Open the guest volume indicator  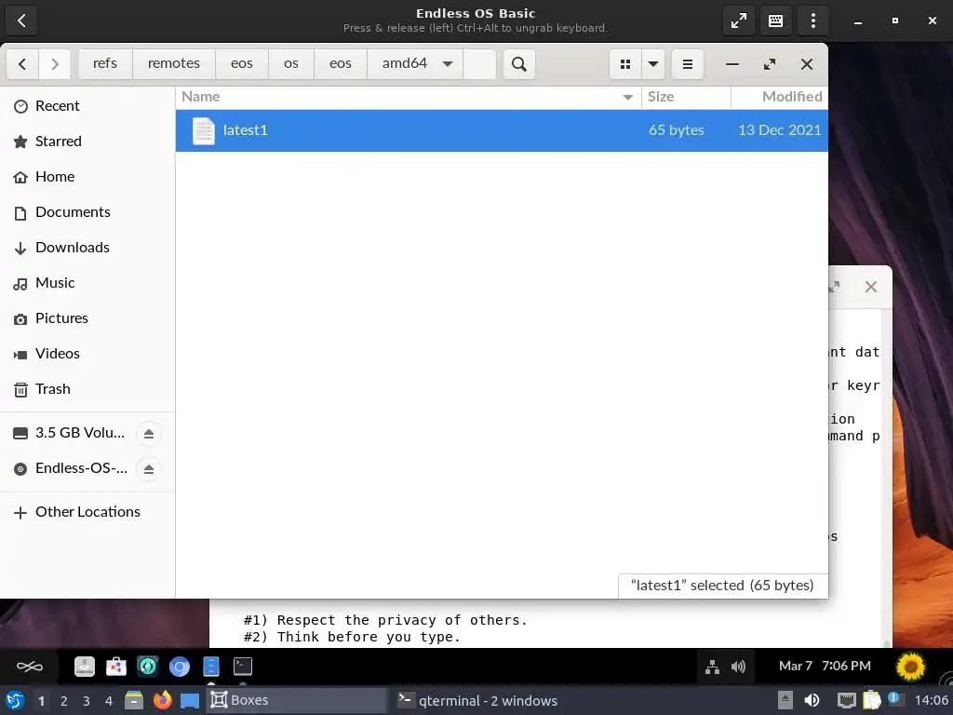coord(738,667)
